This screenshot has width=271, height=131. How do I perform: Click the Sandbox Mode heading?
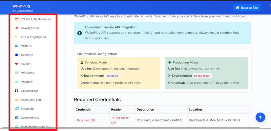96,62
